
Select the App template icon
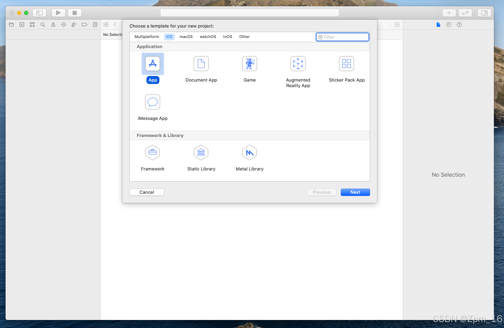[x=153, y=64]
